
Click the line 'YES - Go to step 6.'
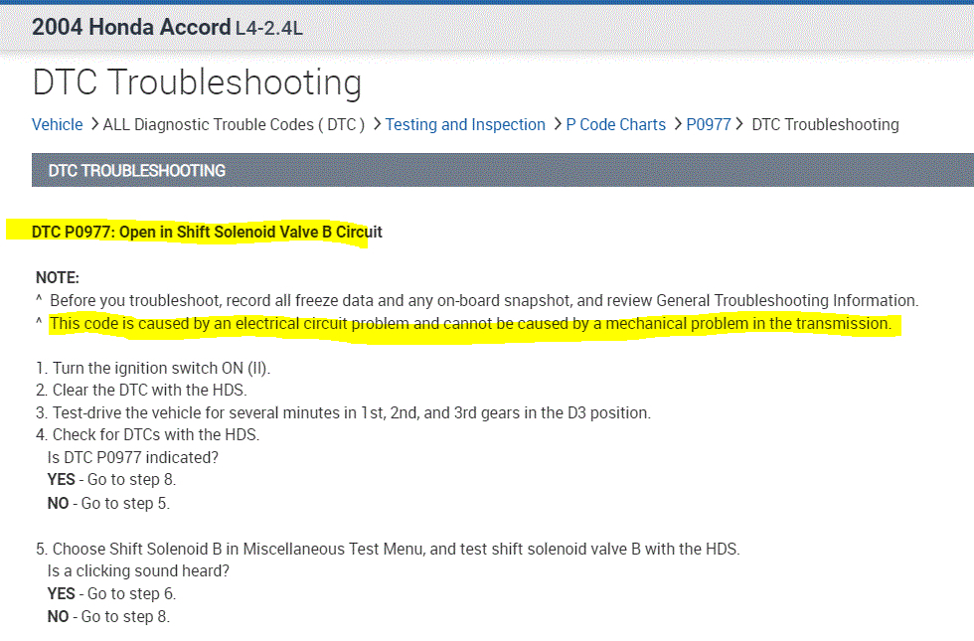(x=111, y=594)
